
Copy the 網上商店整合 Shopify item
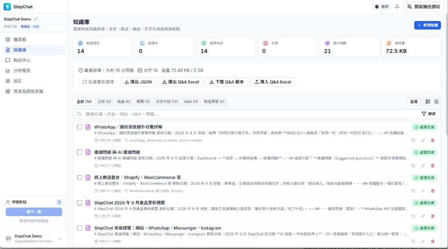coord(413,191)
